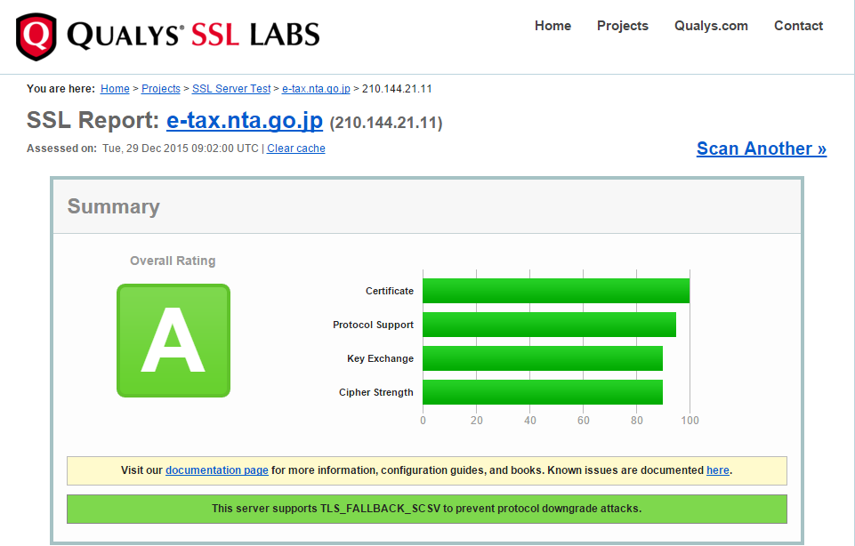The height and width of the screenshot is (546, 855).
Task: Click the green Overall Rating A badge
Action: pos(173,340)
